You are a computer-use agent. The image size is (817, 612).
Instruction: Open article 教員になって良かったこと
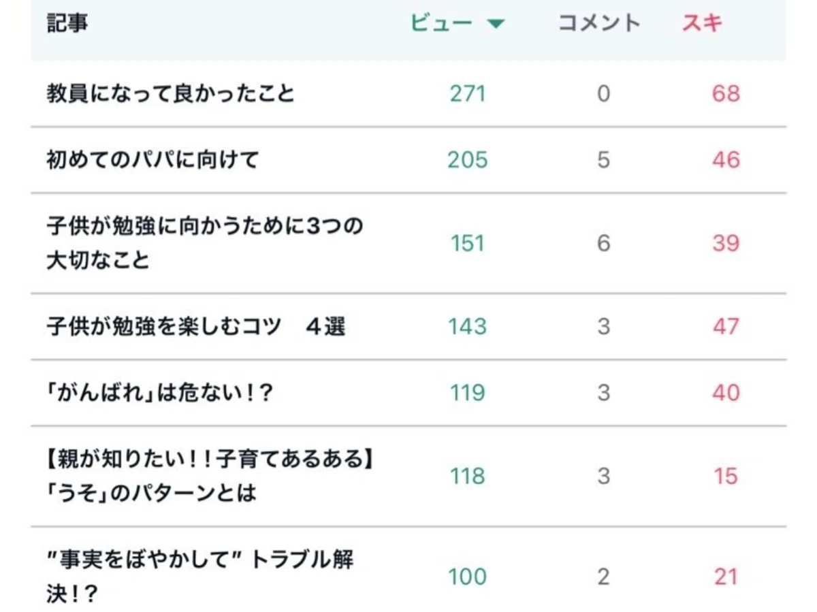click(170, 93)
